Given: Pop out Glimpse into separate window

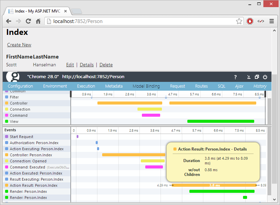Looking at the screenshot, I should pyautogui.click(x=257, y=77).
